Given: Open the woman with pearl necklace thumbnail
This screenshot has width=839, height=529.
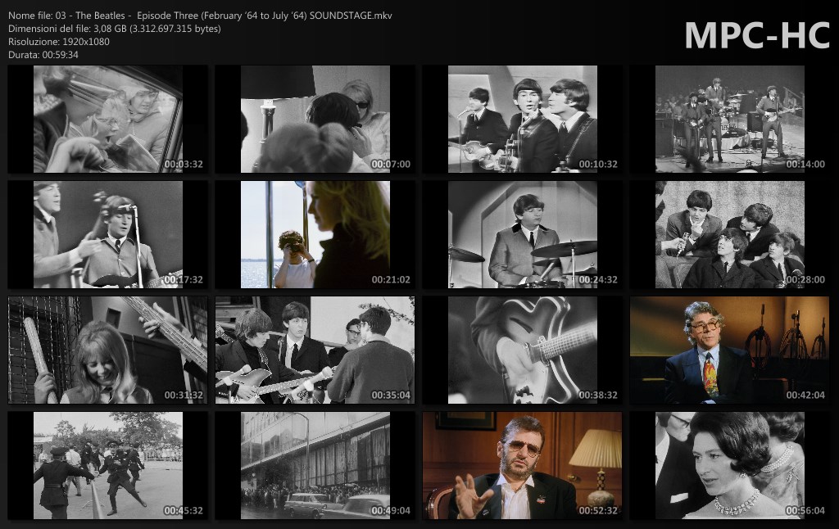Looking at the screenshot, I should click(x=729, y=465).
